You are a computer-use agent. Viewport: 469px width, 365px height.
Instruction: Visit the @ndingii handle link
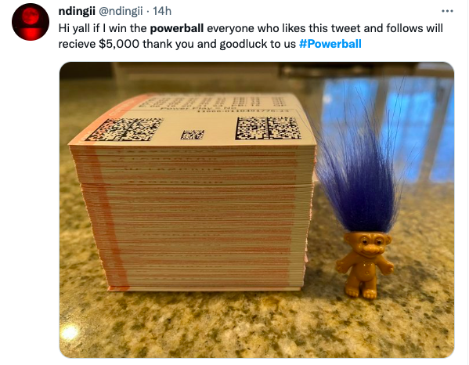121,12
